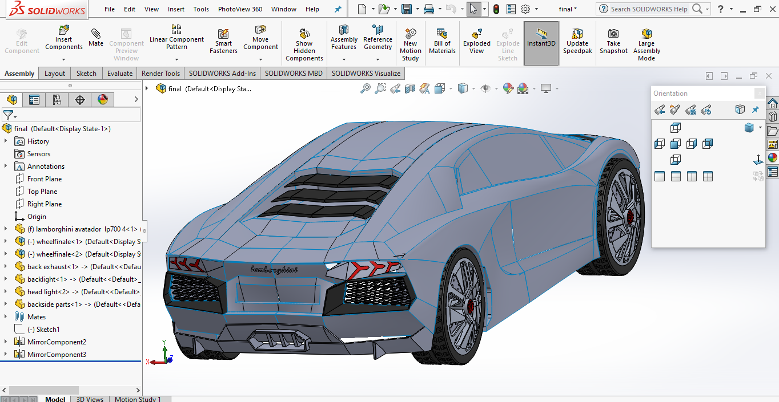Expand back exhaust<1> component
This screenshot has height=402, width=779.
pyautogui.click(x=6, y=266)
